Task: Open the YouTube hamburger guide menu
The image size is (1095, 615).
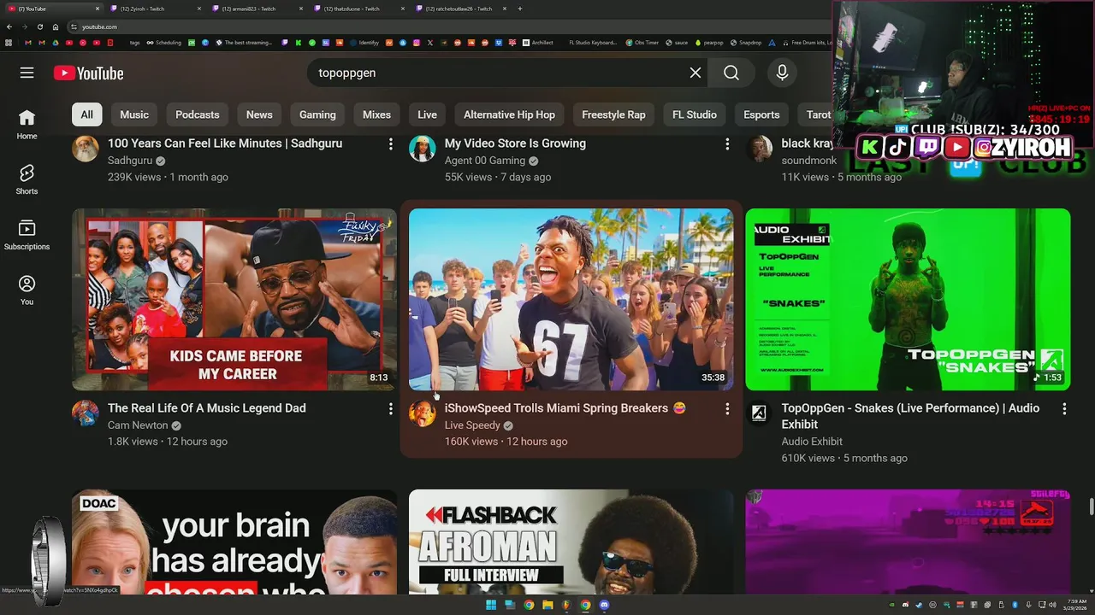Action: coord(27,73)
